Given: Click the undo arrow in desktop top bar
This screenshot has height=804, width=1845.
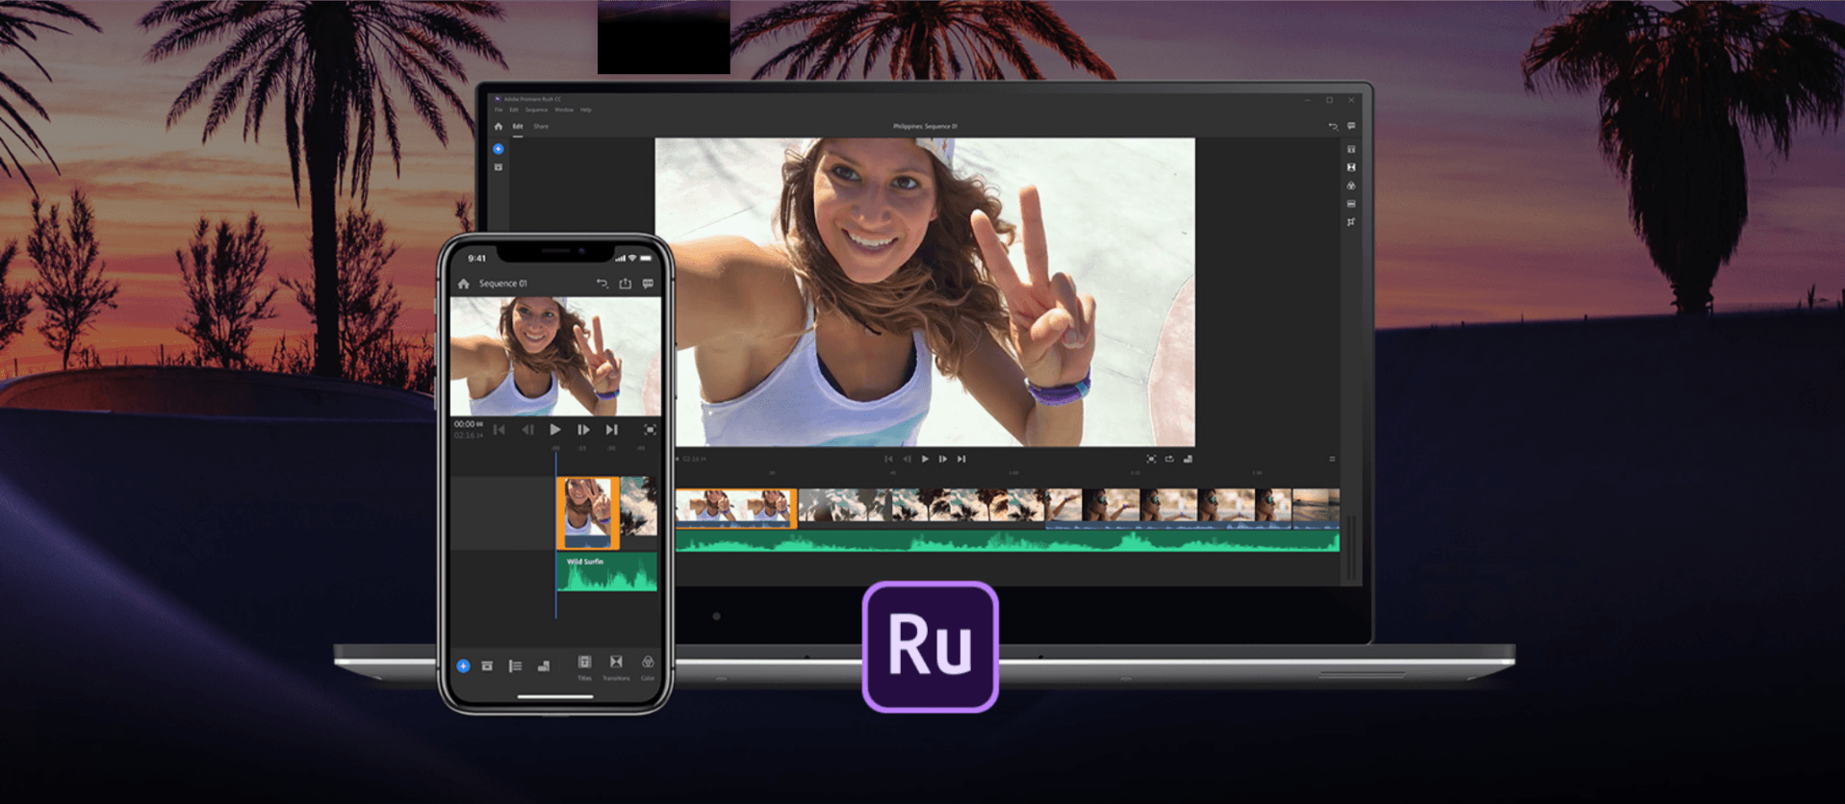Looking at the screenshot, I should point(1333,126).
